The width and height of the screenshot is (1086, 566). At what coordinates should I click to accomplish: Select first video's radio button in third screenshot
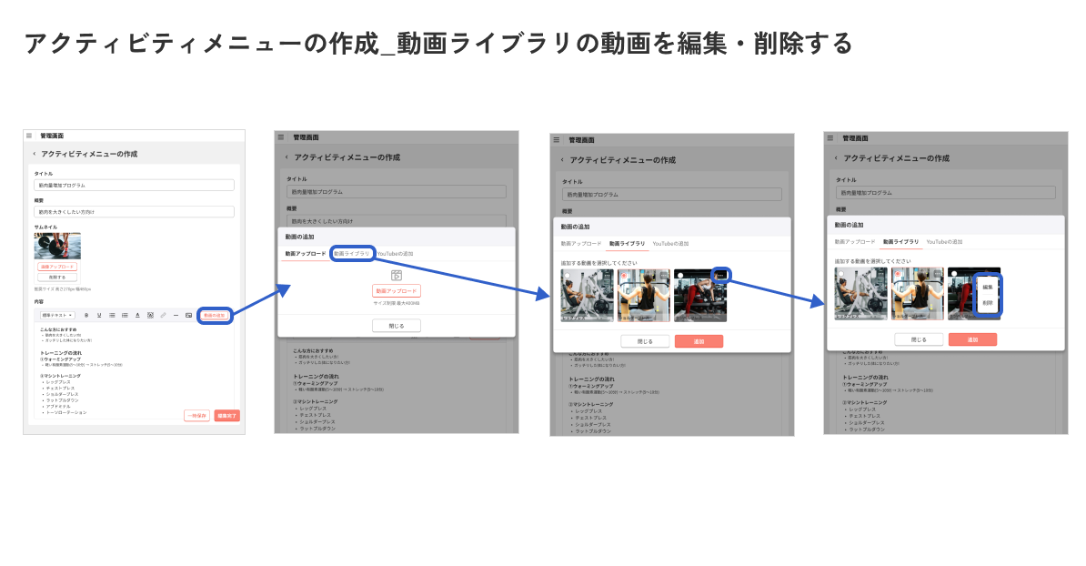(567, 274)
